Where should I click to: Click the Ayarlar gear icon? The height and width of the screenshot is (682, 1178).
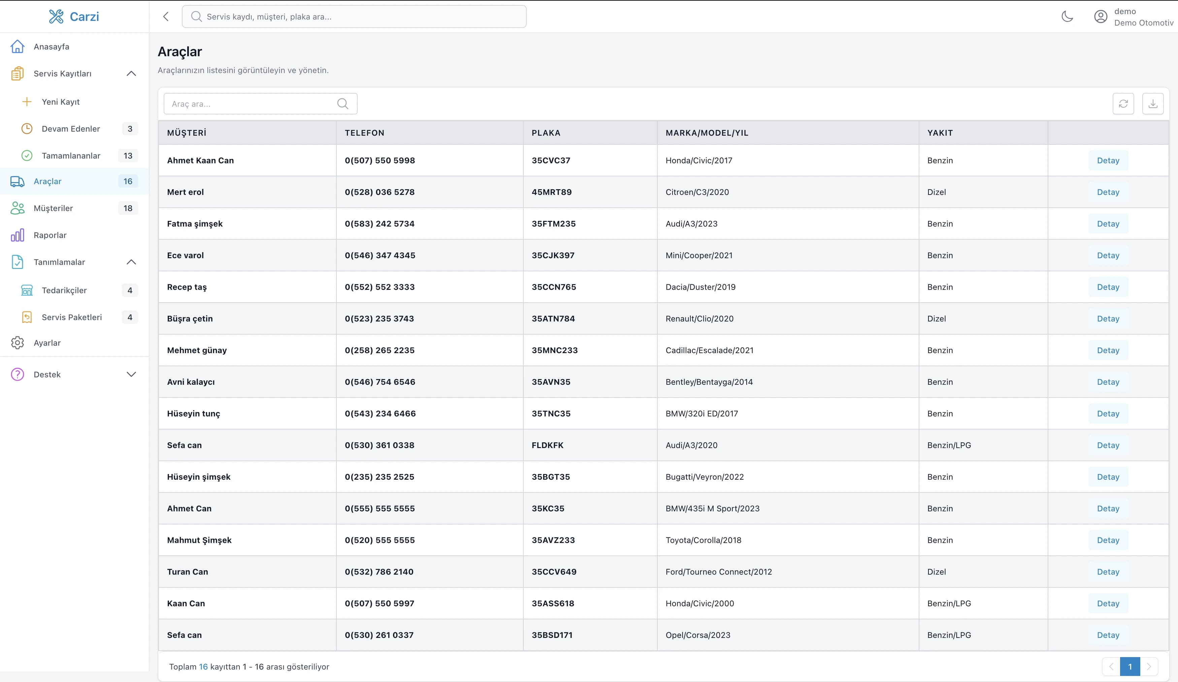tap(17, 342)
